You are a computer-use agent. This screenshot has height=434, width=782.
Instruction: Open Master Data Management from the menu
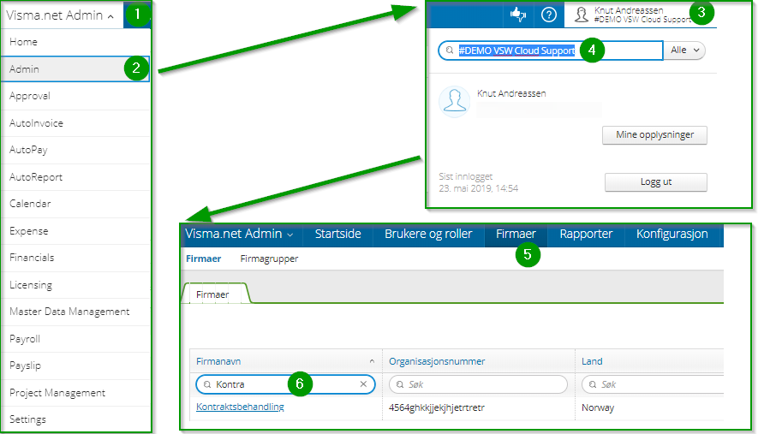pos(76,312)
